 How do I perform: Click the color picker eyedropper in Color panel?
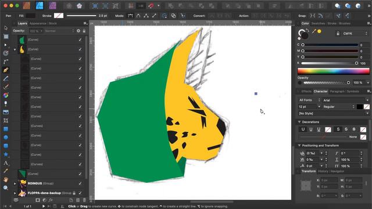(x=314, y=31)
